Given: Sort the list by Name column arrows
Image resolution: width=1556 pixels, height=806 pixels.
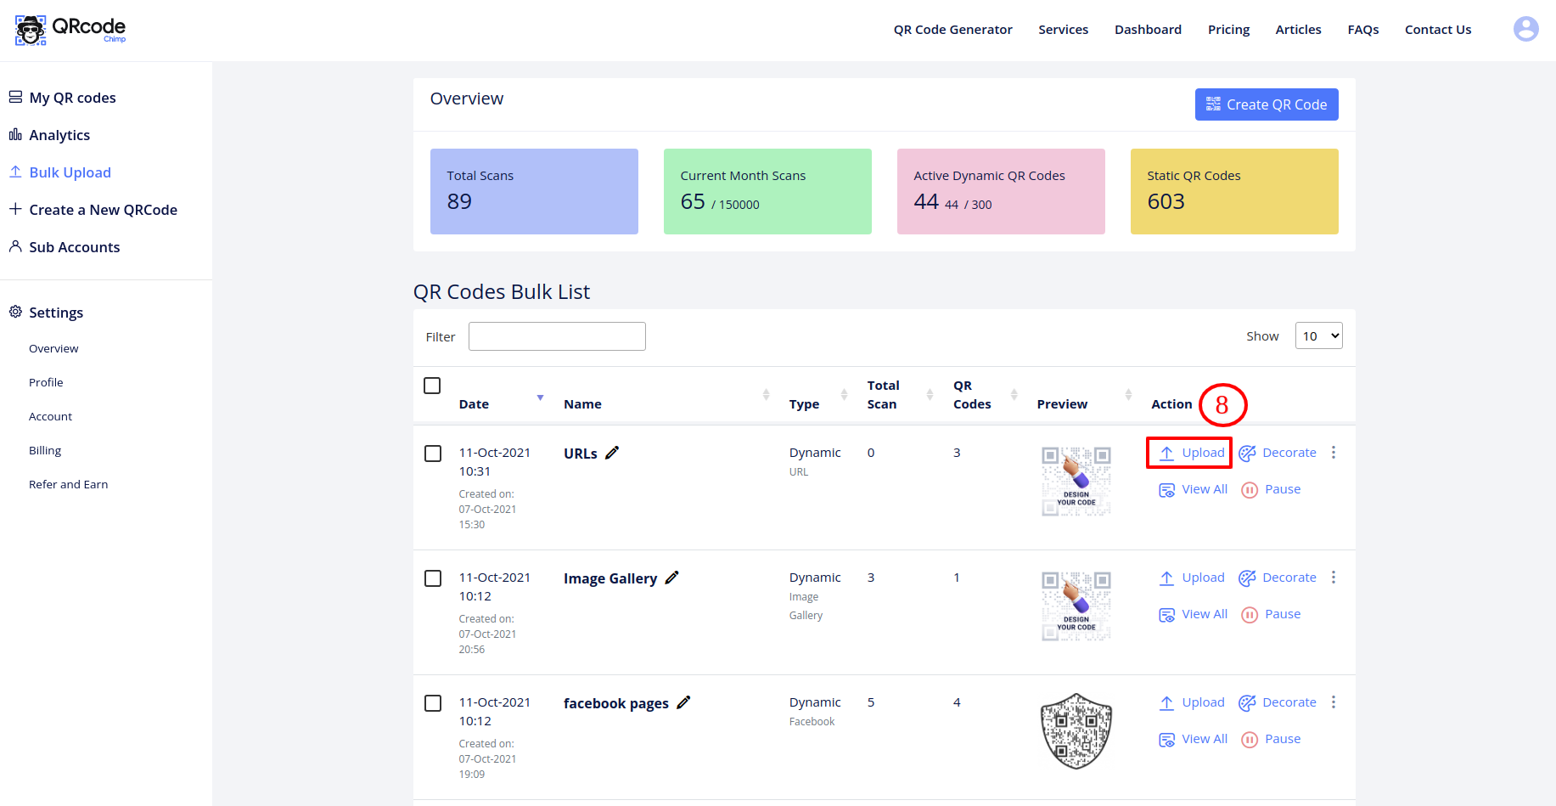Looking at the screenshot, I should [x=766, y=395].
